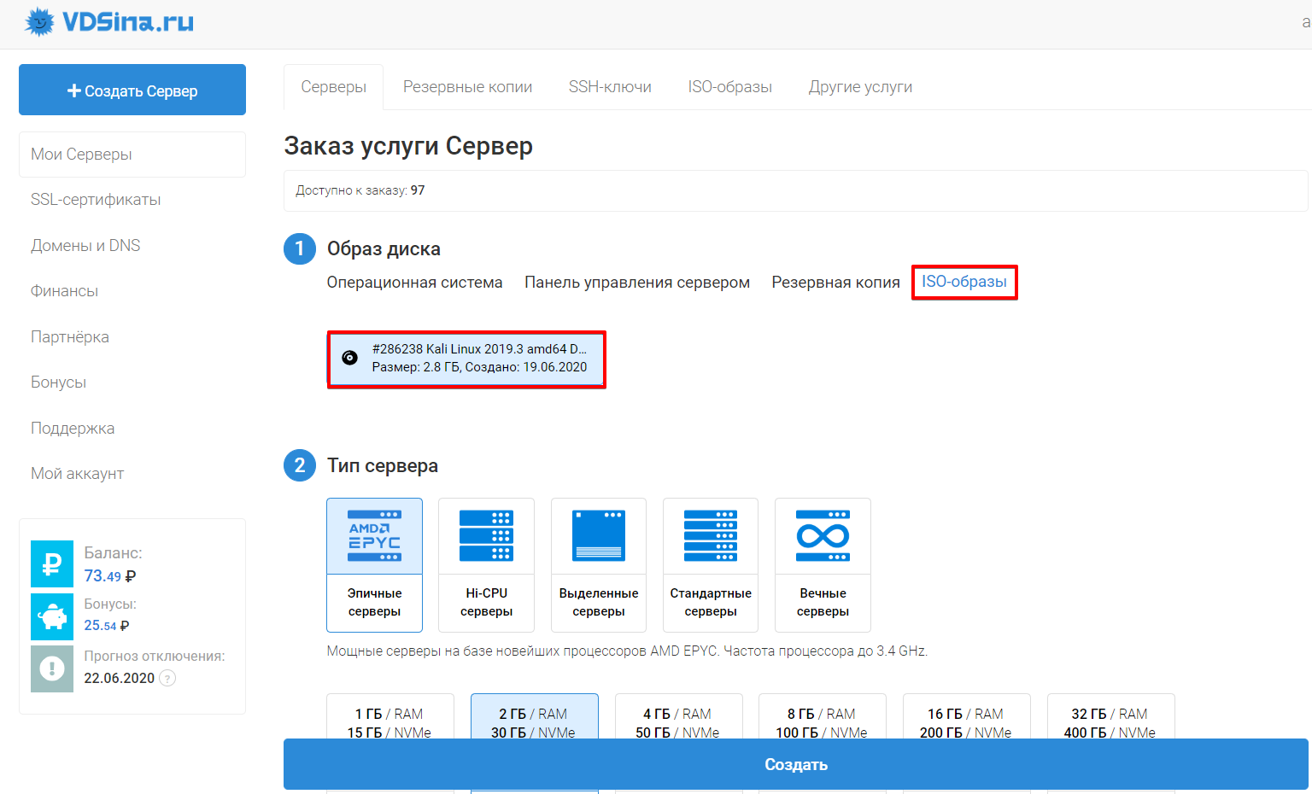The height and width of the screenshot is (794, 1312).
Task: Select Операционная система disk image option
Action: [x=414, y=283]
